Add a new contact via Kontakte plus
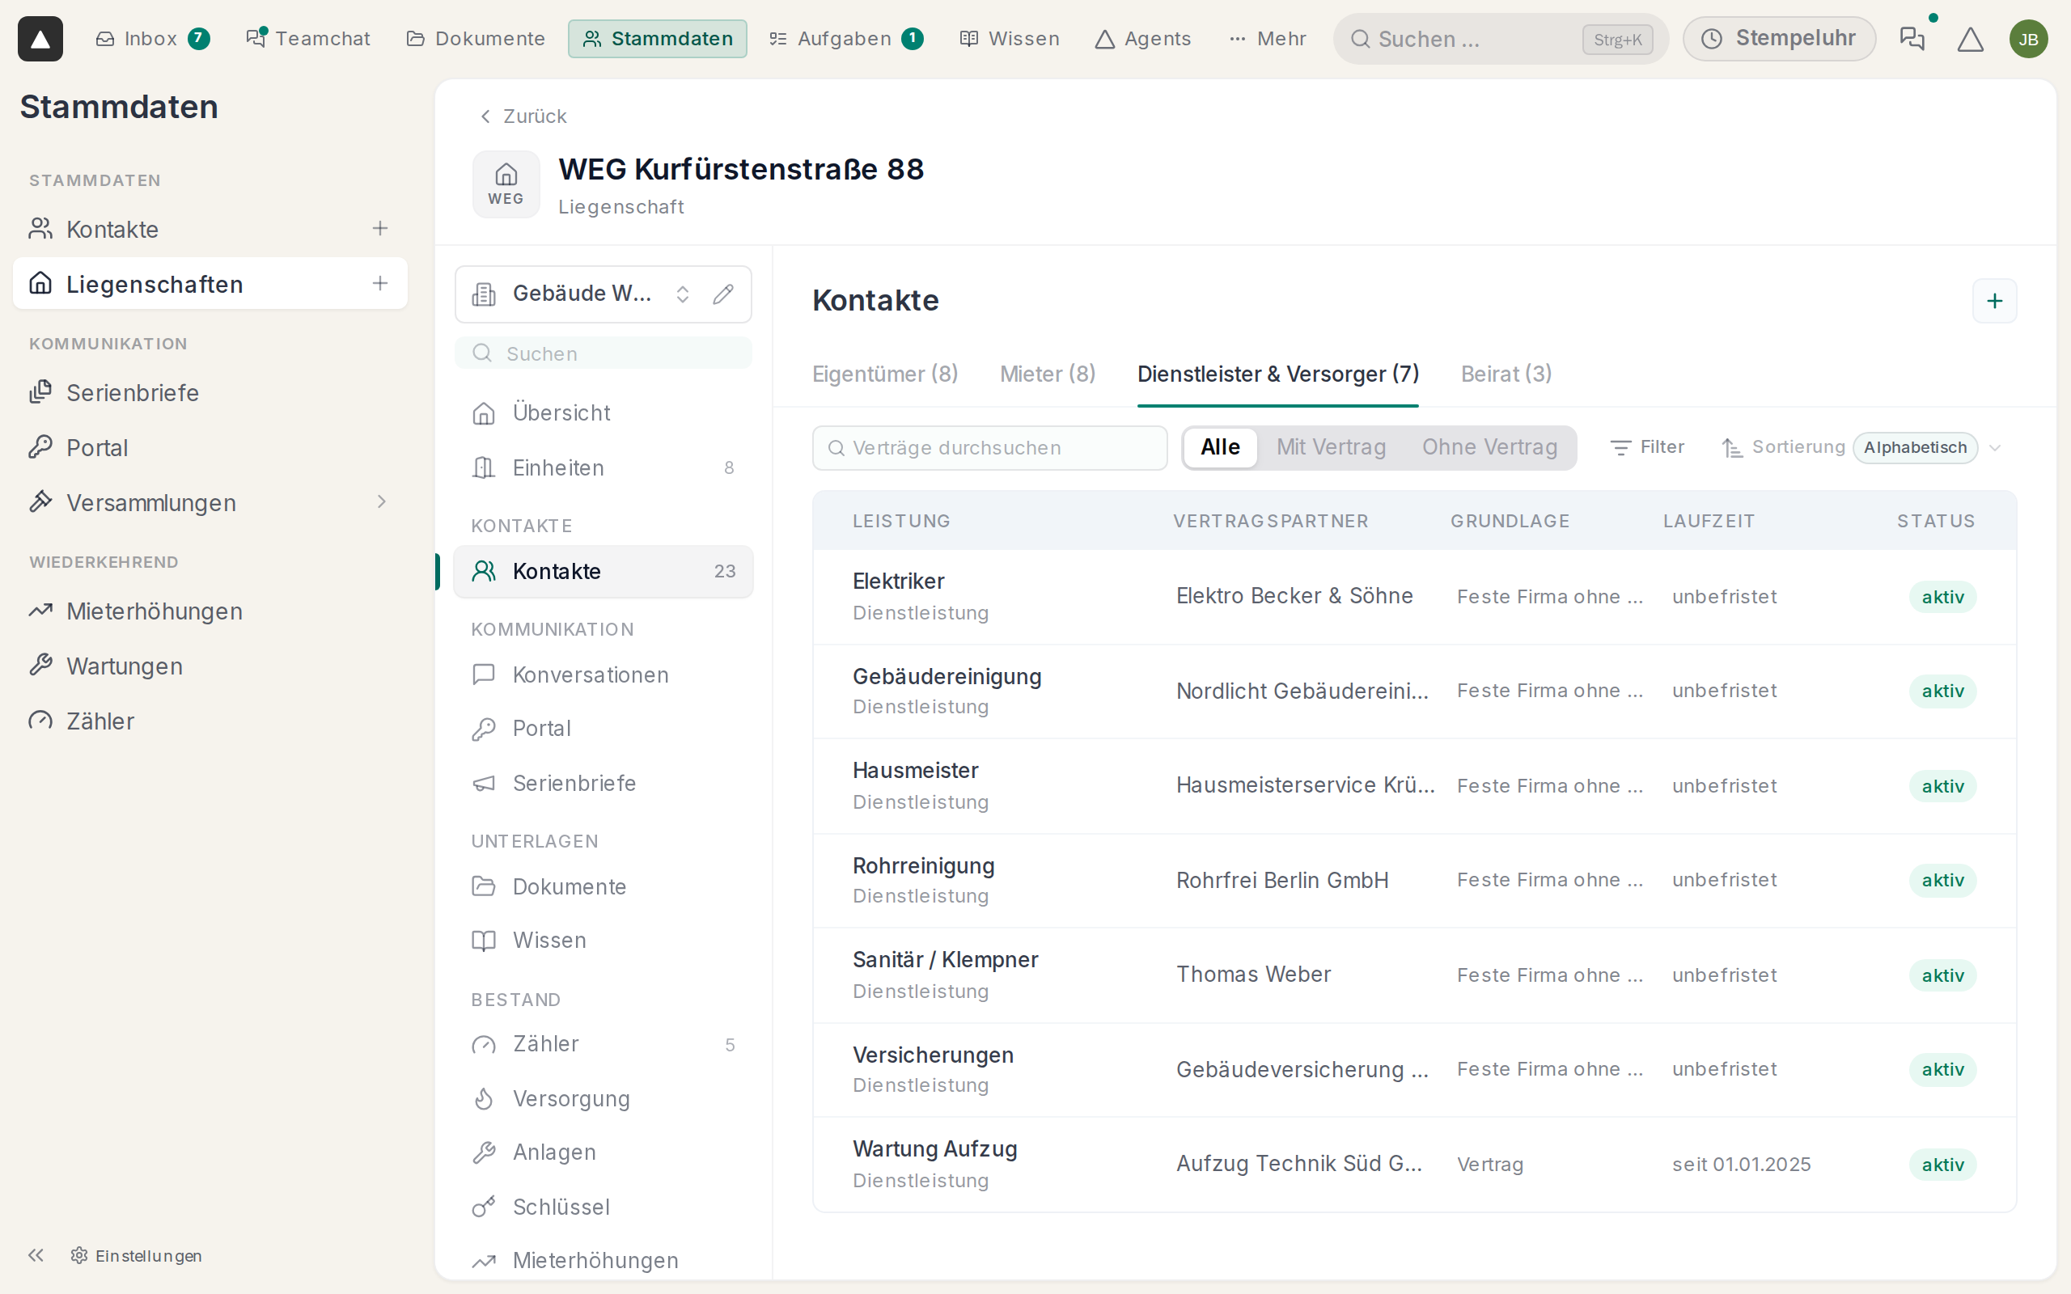 [380, 229]
